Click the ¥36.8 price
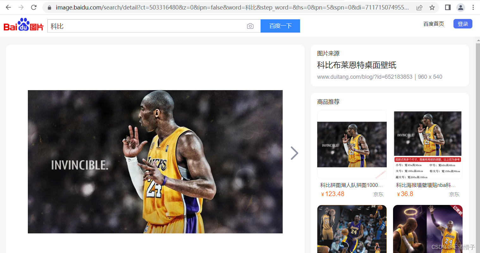Image resolution: width=480 pixels, height=253 pixels. (405, 194)
